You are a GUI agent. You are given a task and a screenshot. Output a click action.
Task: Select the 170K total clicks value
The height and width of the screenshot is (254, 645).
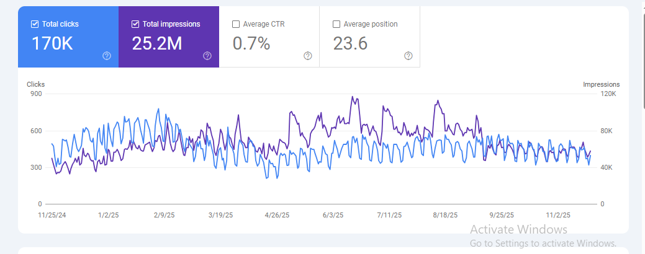pos(52,43)
